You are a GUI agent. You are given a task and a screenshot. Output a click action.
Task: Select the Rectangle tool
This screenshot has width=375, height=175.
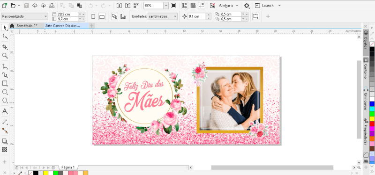[5, 83]
